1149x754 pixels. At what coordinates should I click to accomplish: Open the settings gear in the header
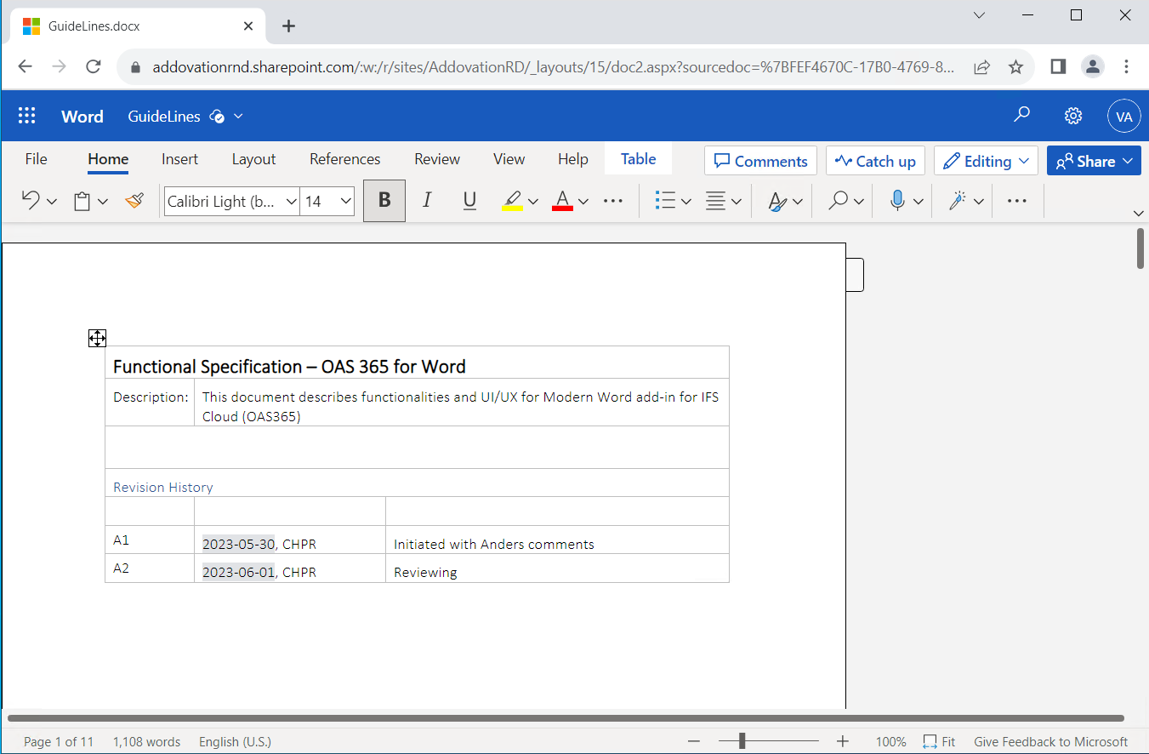pyautogui.click(x=1073, y=117)
